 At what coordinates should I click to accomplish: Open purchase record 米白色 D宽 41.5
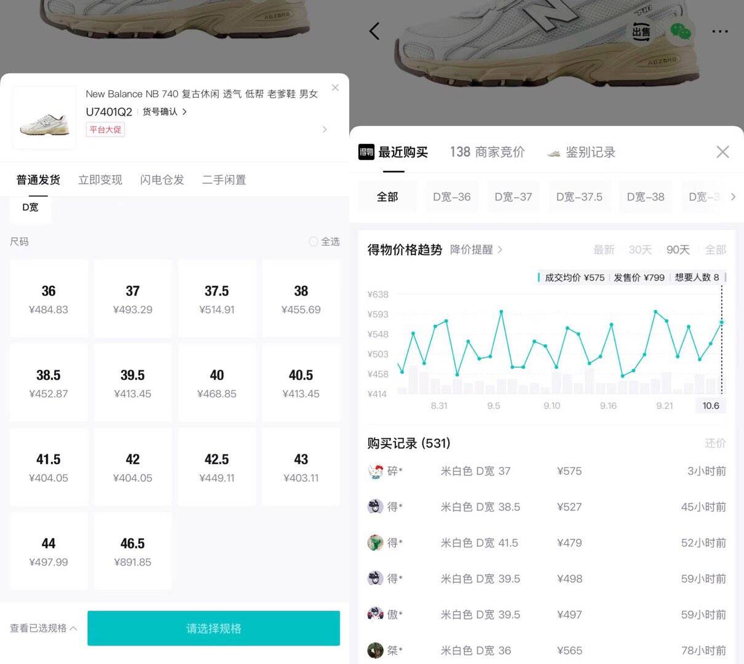click(x=547, y=543)
